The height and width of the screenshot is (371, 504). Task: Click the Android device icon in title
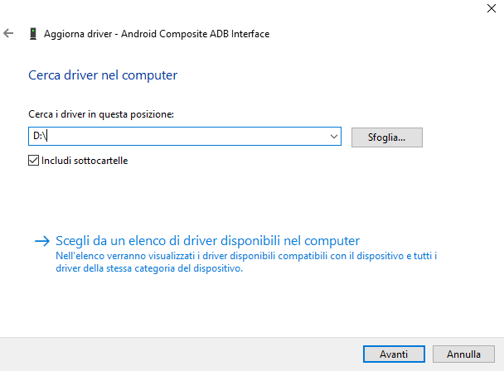click(33, 34)
